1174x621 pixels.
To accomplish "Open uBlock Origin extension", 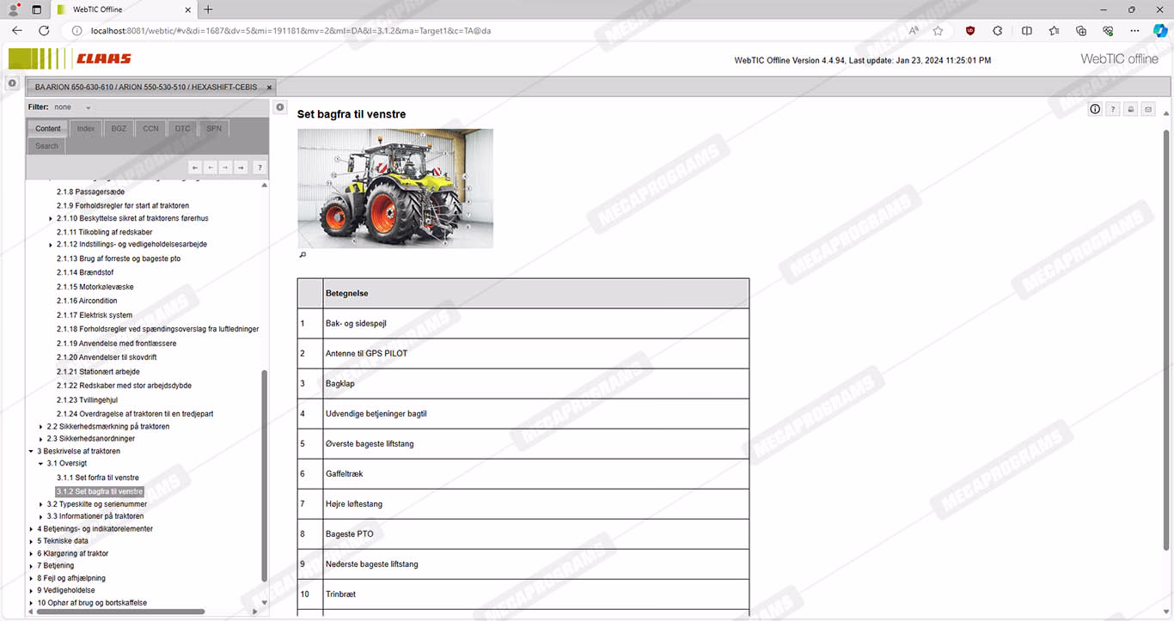I will click(x=970, y=30).
